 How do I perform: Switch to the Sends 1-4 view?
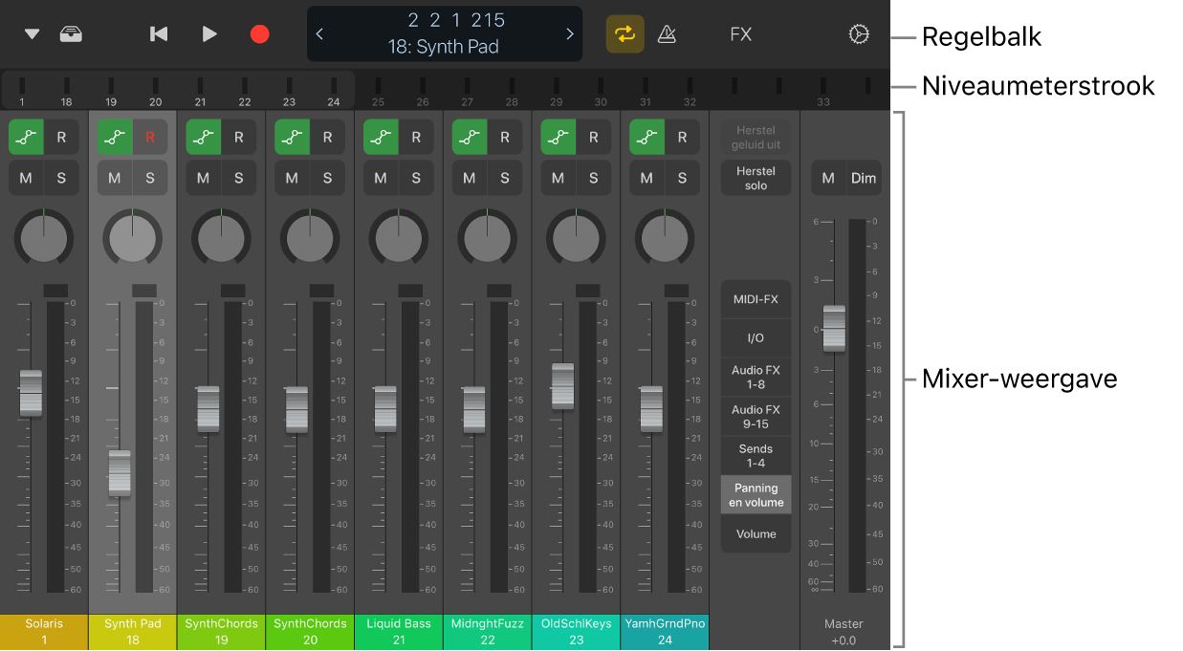click(x=756, y=455)
